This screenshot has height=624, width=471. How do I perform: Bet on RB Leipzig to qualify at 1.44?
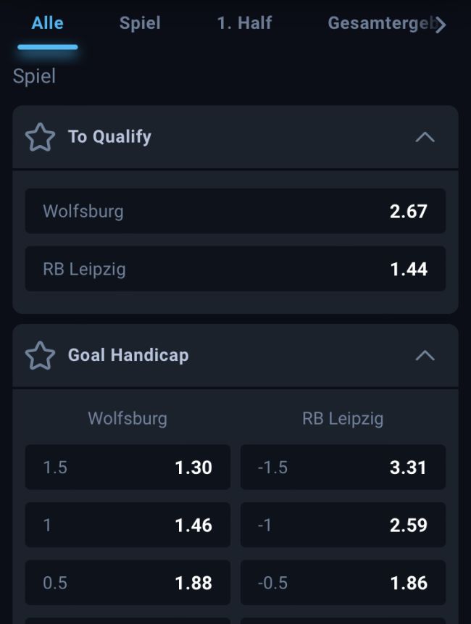pyautogui.click(x=236, y=270)
